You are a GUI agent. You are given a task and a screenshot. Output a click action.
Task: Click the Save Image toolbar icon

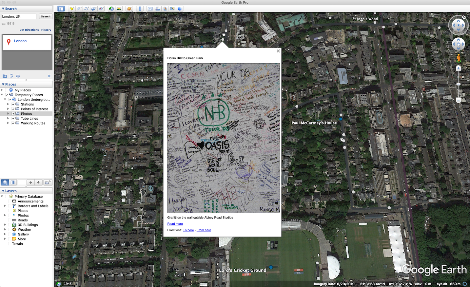point(165,9)
